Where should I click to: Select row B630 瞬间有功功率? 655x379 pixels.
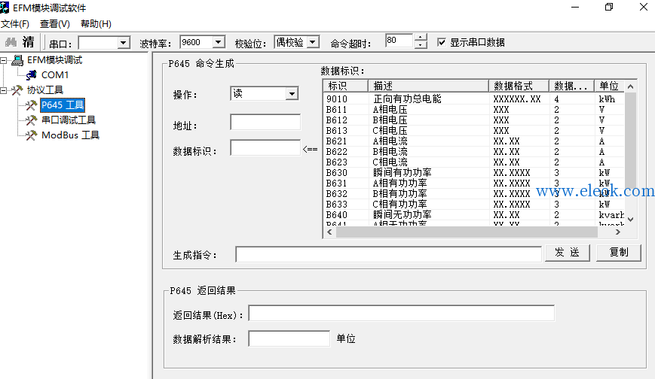click(x=474, y=173)
